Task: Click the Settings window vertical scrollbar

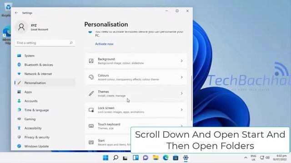Action: click(x=191, y=98)
